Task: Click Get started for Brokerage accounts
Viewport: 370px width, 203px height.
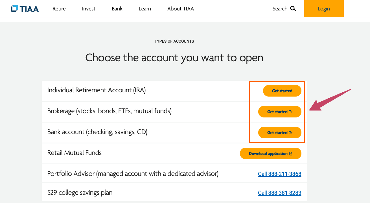Action: click(x=280, y=112)
